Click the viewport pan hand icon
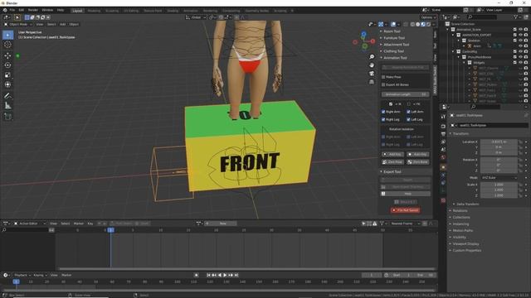The height and width of the screenshot is (298, 531). pos(372,65)
